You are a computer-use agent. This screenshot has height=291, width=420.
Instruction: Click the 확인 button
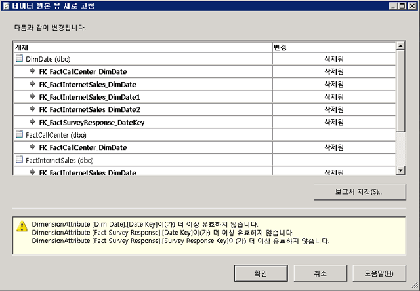click(261, 273)
